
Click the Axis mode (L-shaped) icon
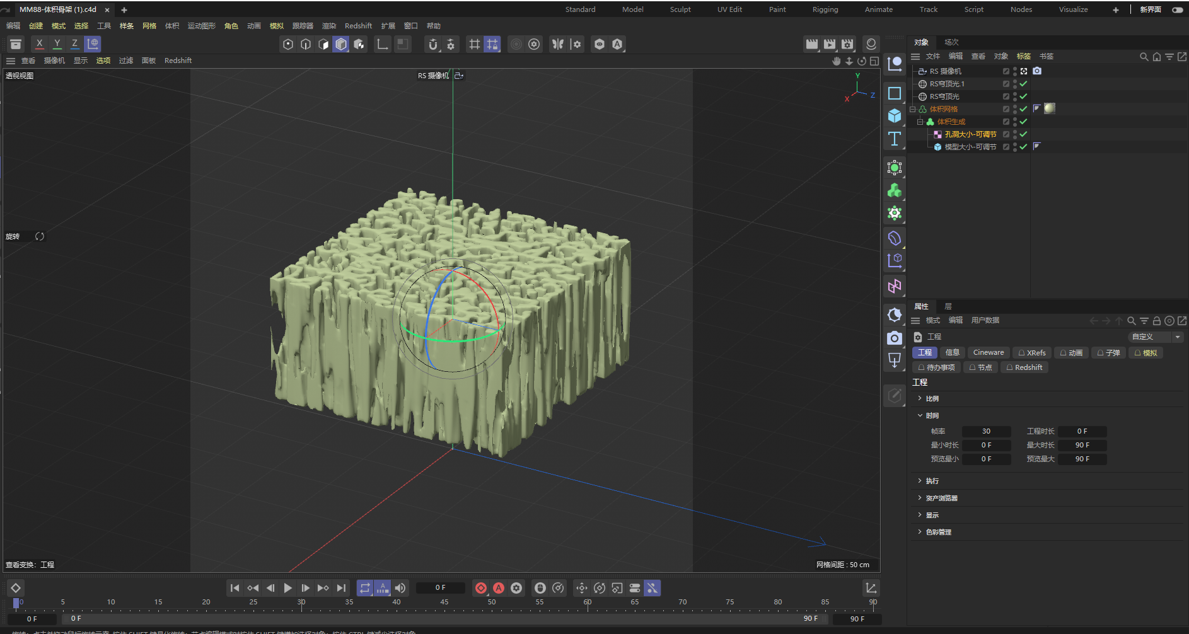383,44
